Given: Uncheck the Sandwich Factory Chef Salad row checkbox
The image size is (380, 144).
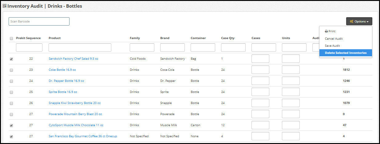Looking at the screenshot, I should tap(11, 59).
